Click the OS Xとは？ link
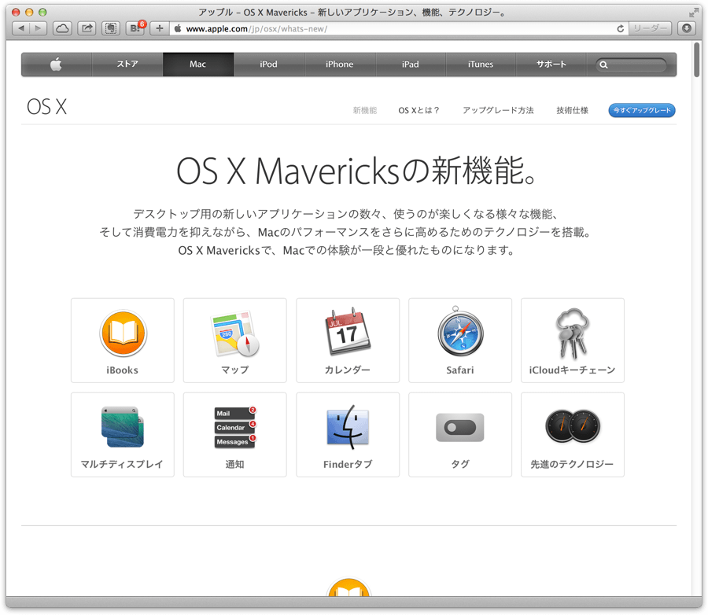This screenshot has width=708, height=615. (x=419, y=110)
